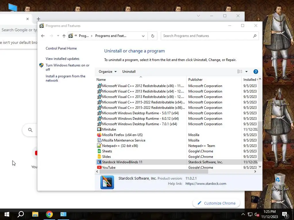The width and height of the screenshot is (294, 220).
Task: Open taskbar Search magnifier
Action: [21, 214]
